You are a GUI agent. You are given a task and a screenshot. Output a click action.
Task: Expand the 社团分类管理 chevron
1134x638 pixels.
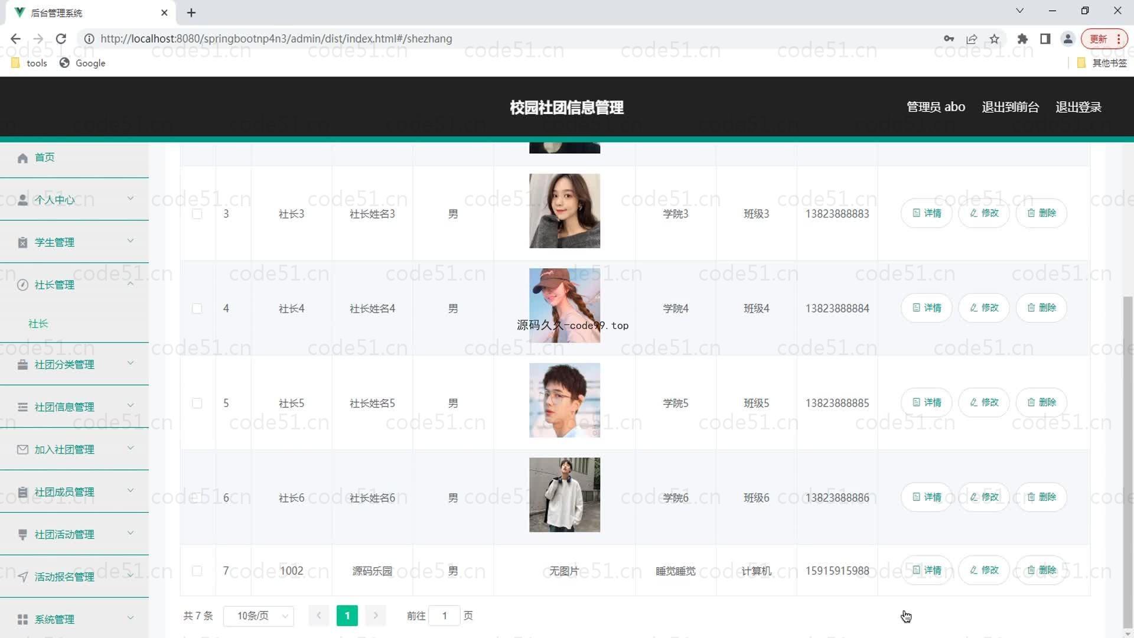(131, 363)
